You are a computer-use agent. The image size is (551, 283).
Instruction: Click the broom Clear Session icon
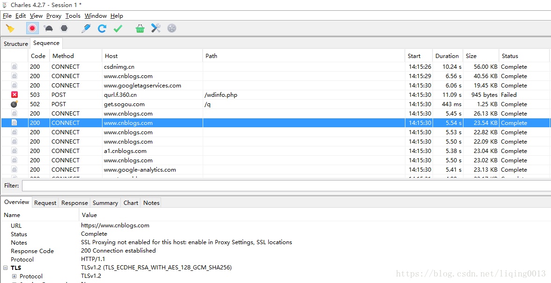click(10, 29)
